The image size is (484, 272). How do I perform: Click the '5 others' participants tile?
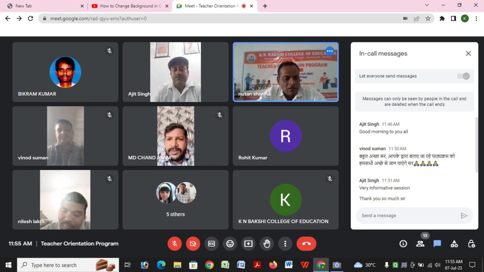175,199
